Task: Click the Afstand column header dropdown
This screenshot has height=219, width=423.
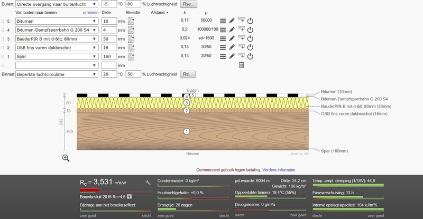Action: pos(160,12)
